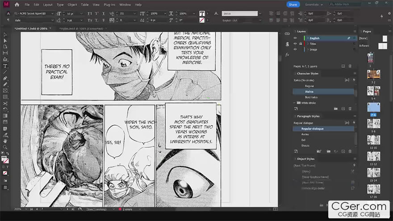Click Adobe Stock search field
Screen dimensions: 393x221
[345, 4]
